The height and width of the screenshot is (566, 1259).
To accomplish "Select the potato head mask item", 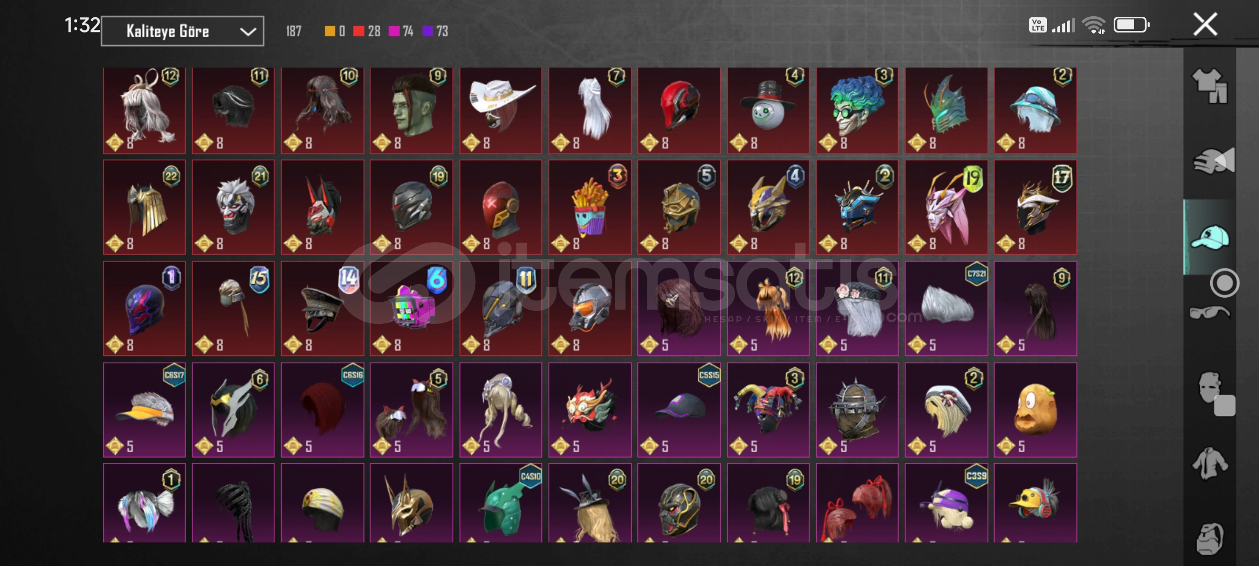I will point(1035,410).
